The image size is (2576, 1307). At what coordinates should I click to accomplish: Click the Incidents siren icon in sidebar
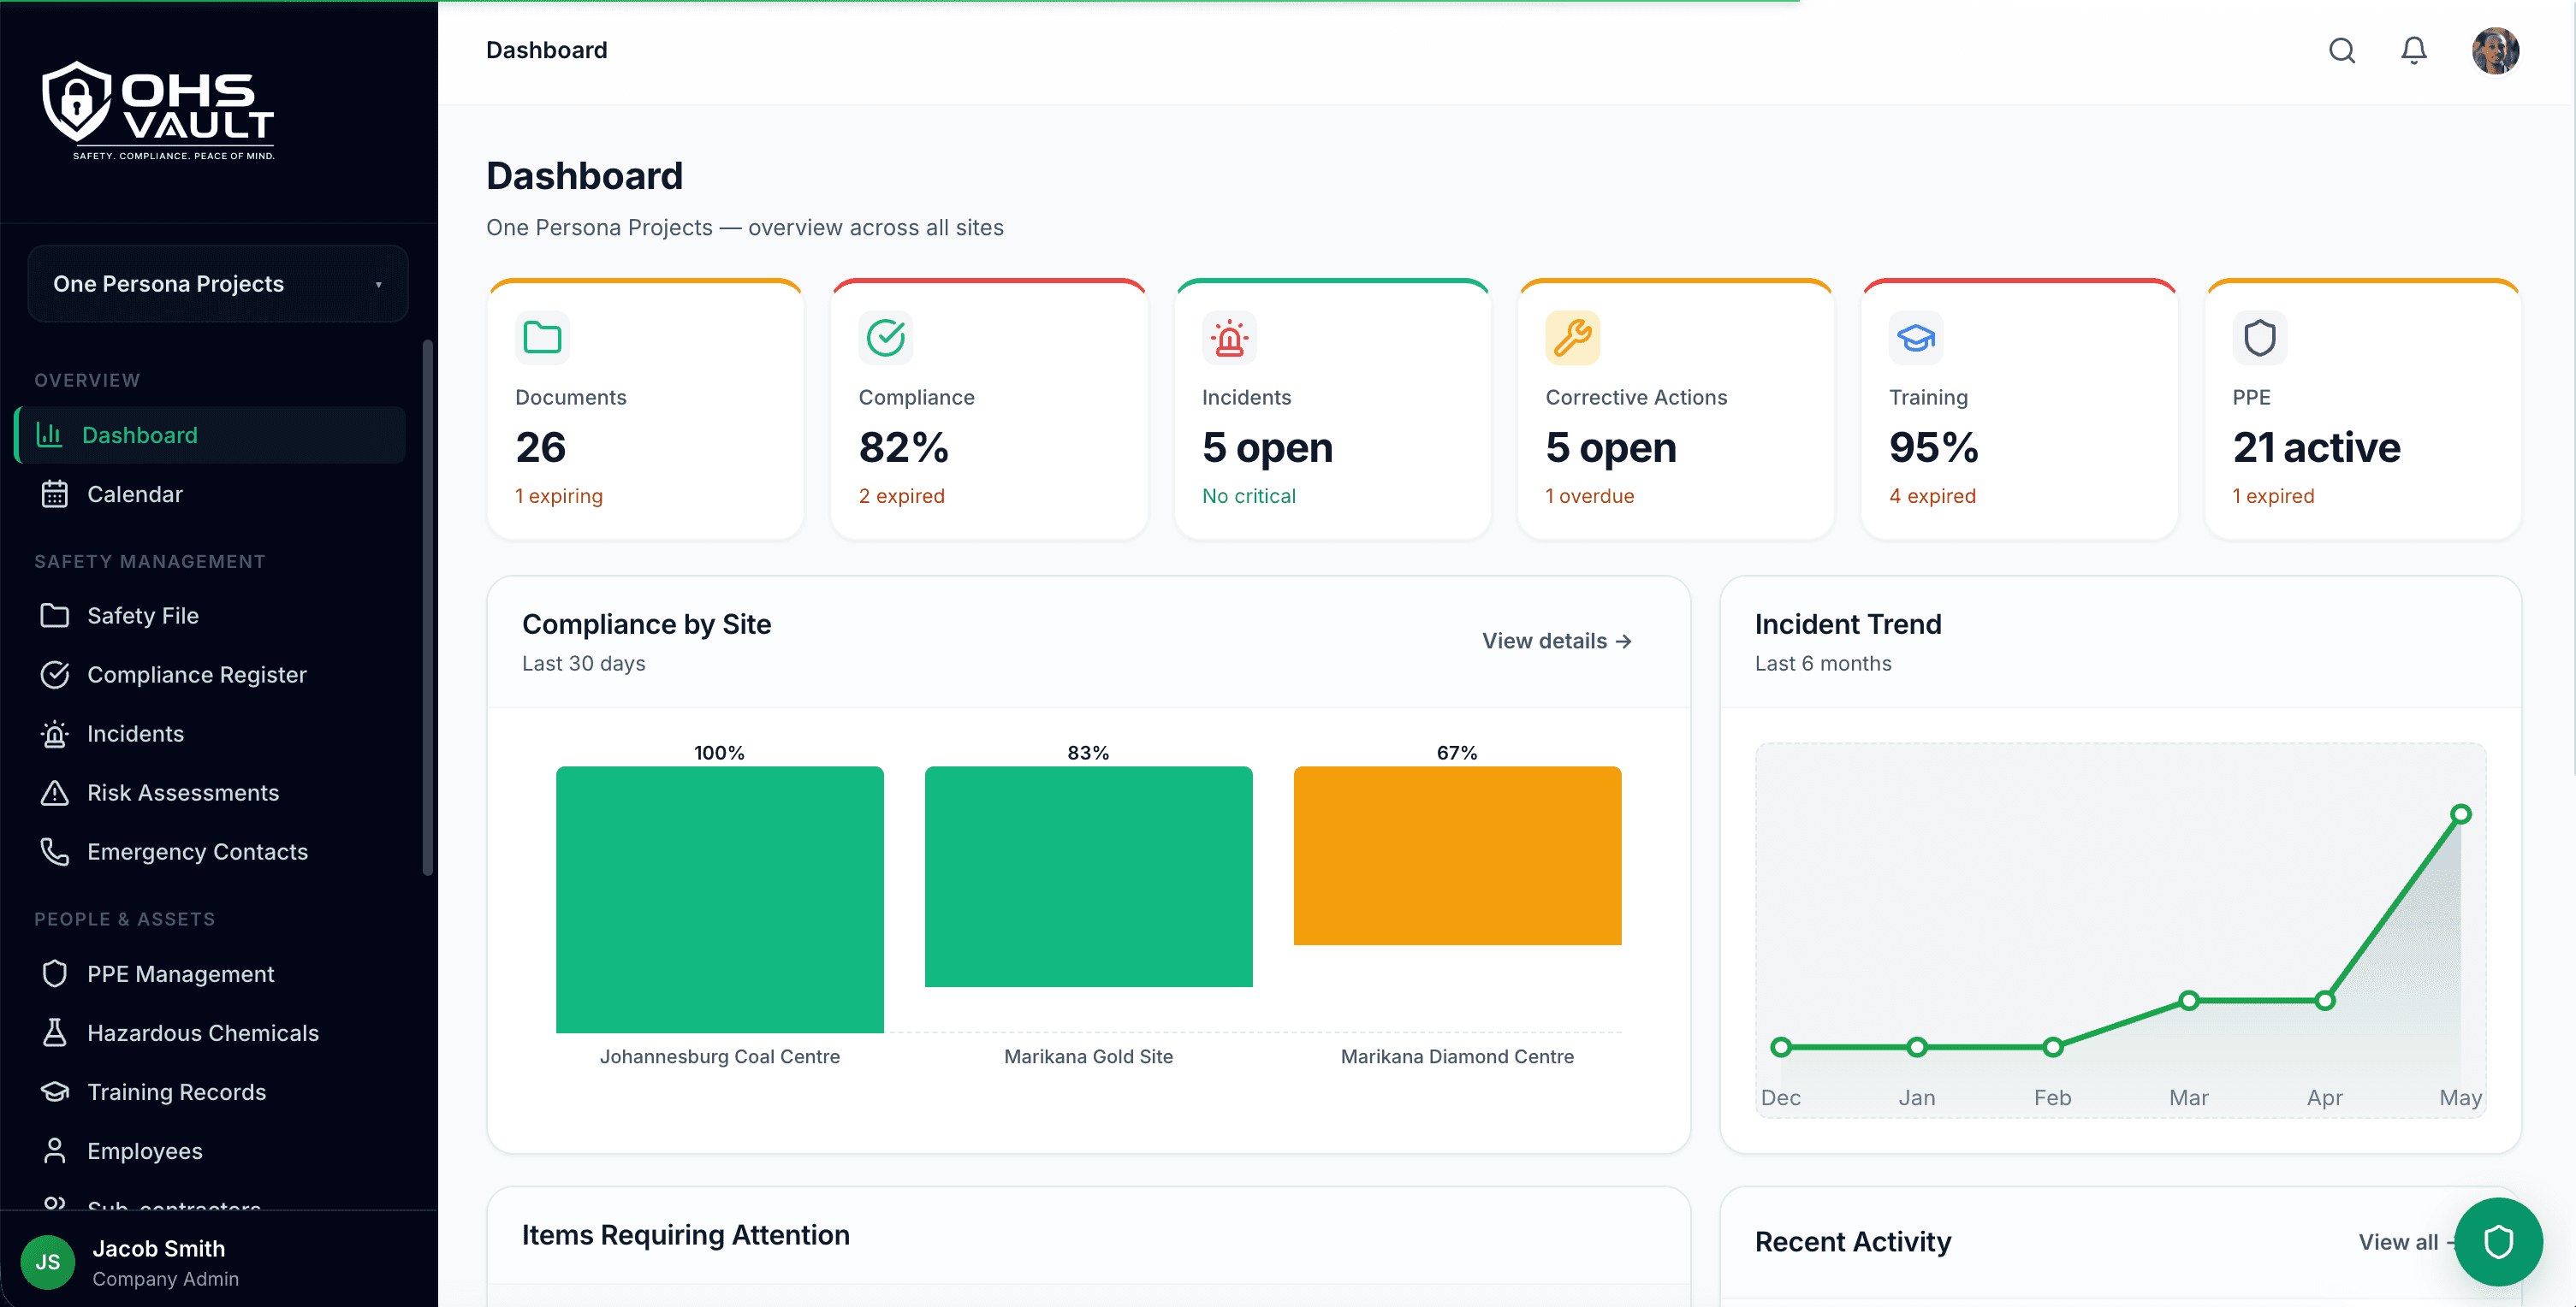pyautogui.click(x=55, y=733)
